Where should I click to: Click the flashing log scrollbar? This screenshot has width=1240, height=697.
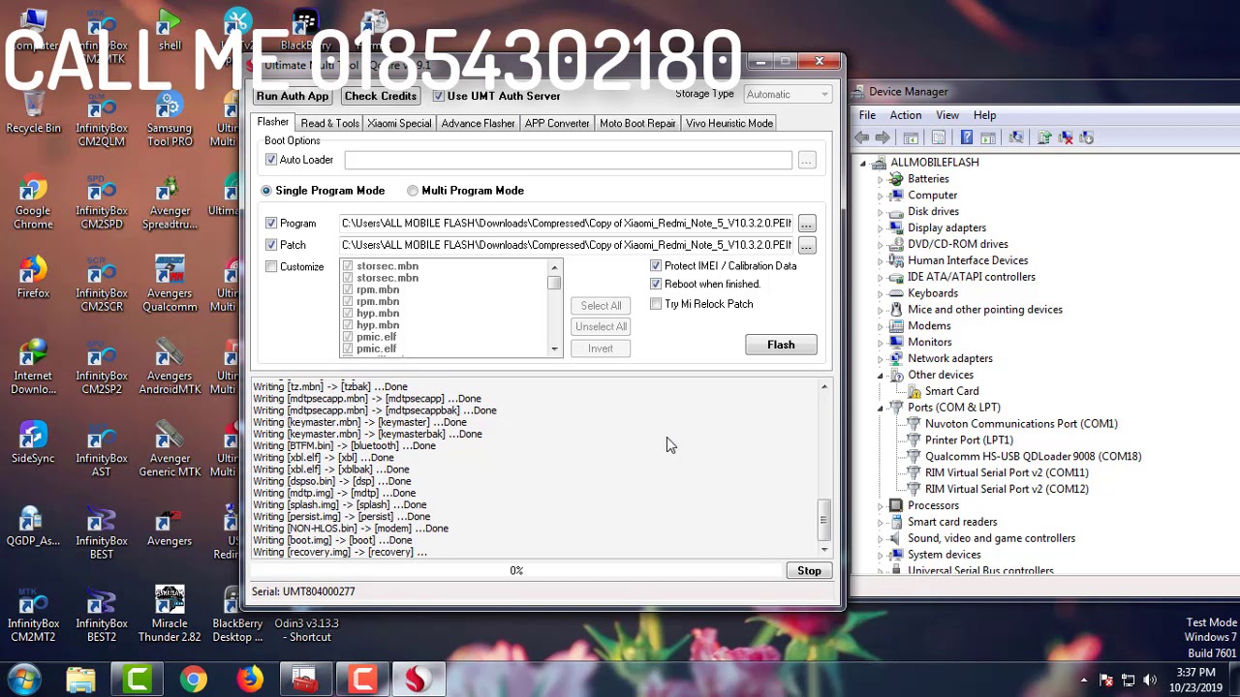point(824,468)
